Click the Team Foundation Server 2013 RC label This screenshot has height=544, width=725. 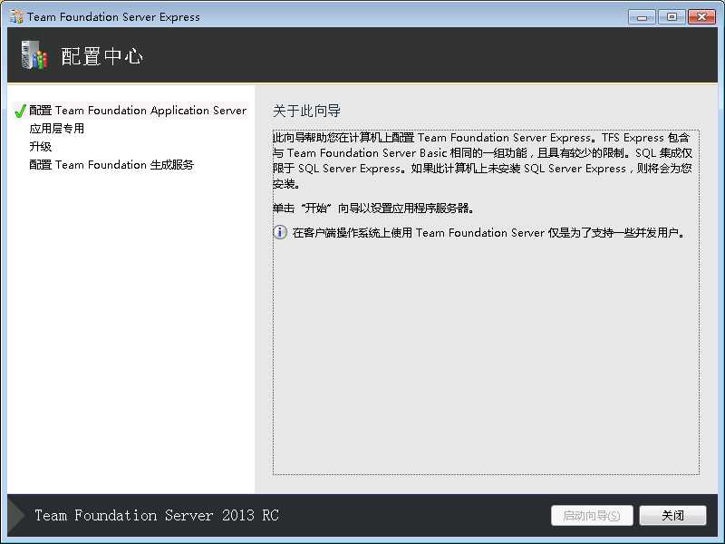click(157, 515)
